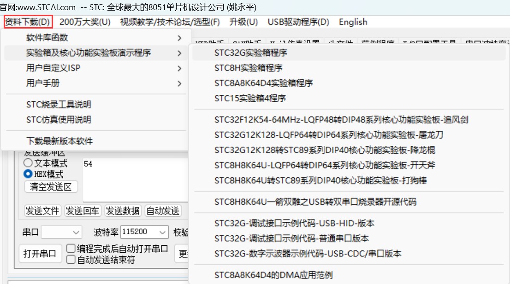Viewport: 510px width, 284px height.
Task: Select STC8A8K64D4实验箱程序
Action: (x=349, y=83)
